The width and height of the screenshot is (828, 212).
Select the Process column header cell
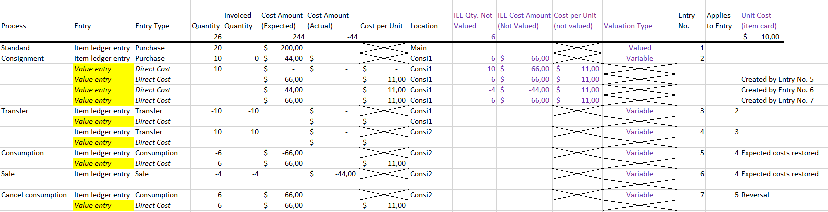pyautogui.click(x=14, y=26)
